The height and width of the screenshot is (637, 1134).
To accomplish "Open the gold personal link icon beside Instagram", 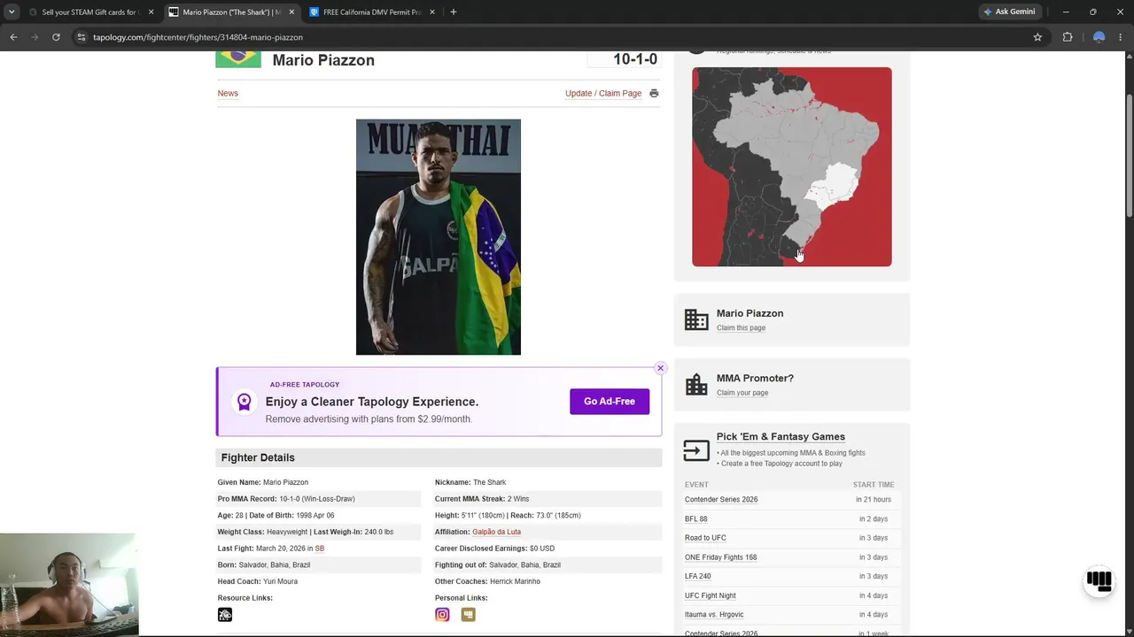I will point(468,615).
